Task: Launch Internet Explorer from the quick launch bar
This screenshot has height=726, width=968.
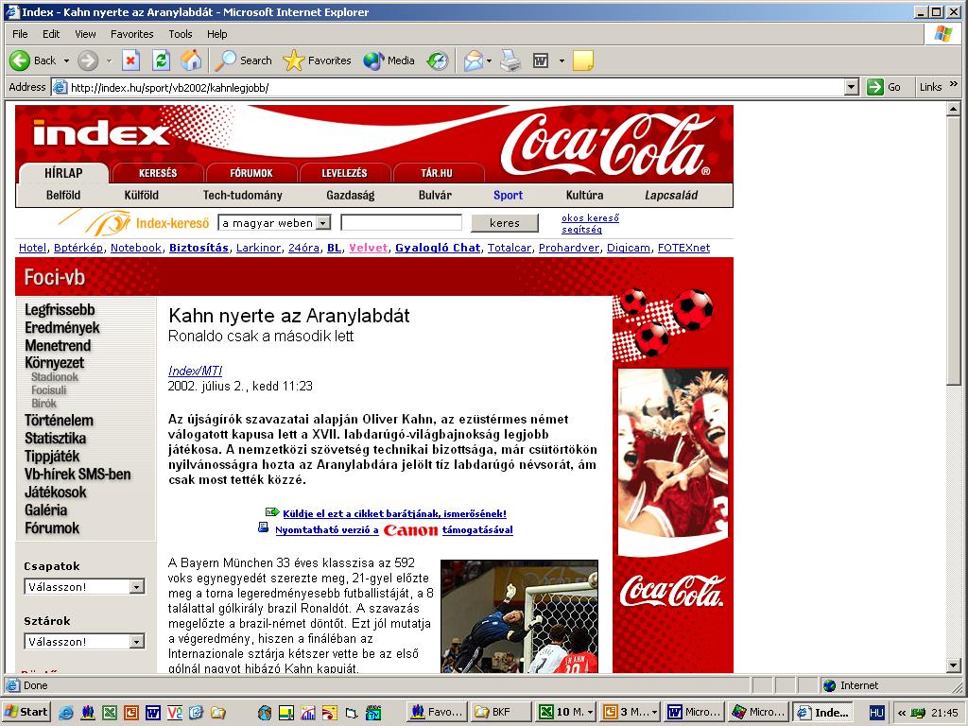Action: click(66, 713)
